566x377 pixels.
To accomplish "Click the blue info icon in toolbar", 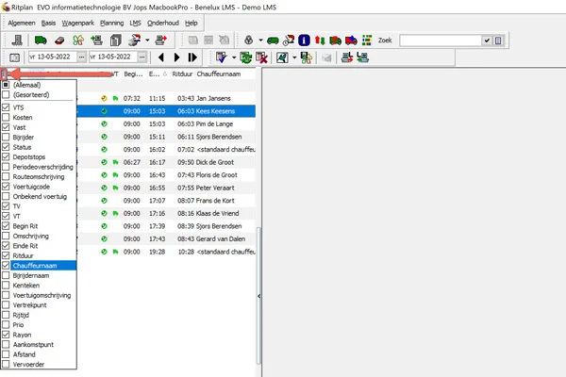I will pos(304,41).
